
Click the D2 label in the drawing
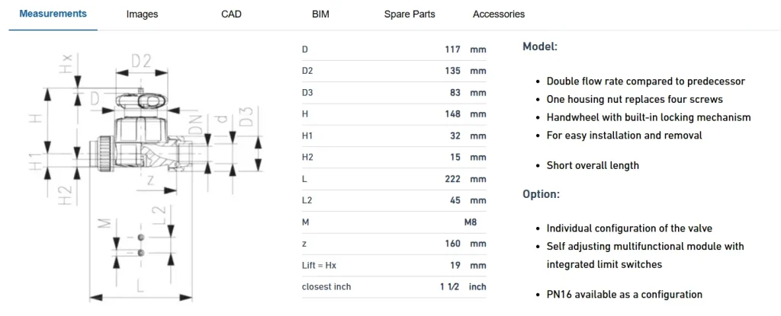(141, 61)
